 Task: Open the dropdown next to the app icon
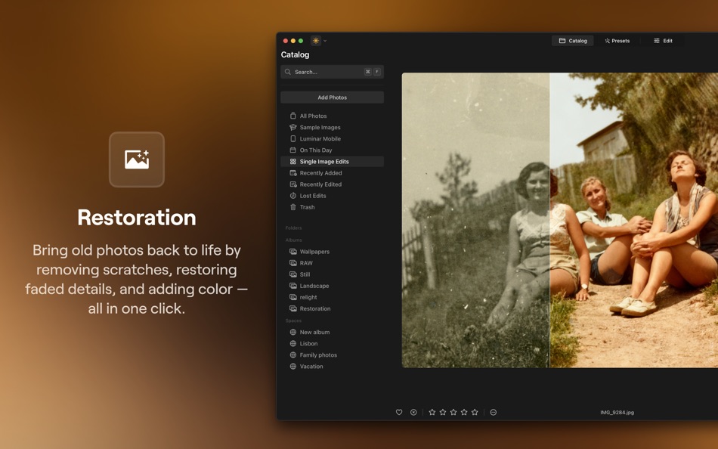click(x=324, y=40)
